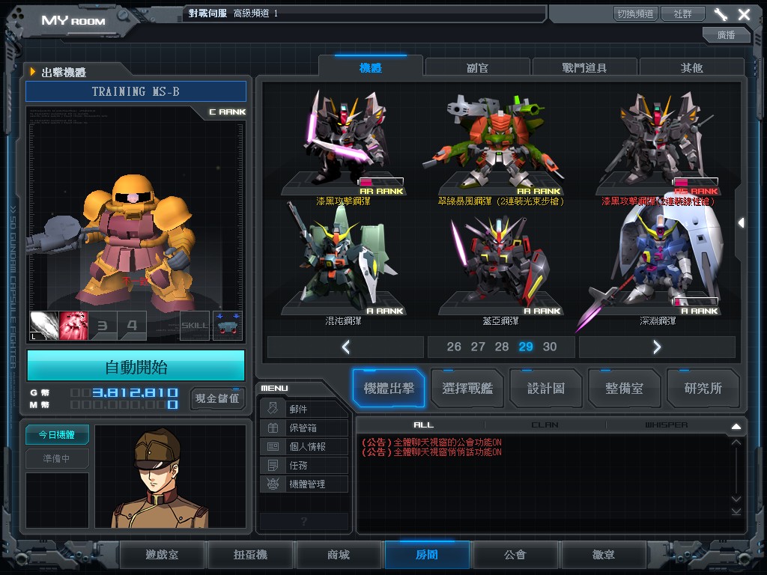767x575 pixels.
Task: Go to the next unit page arrow
Action: (657, 347)
